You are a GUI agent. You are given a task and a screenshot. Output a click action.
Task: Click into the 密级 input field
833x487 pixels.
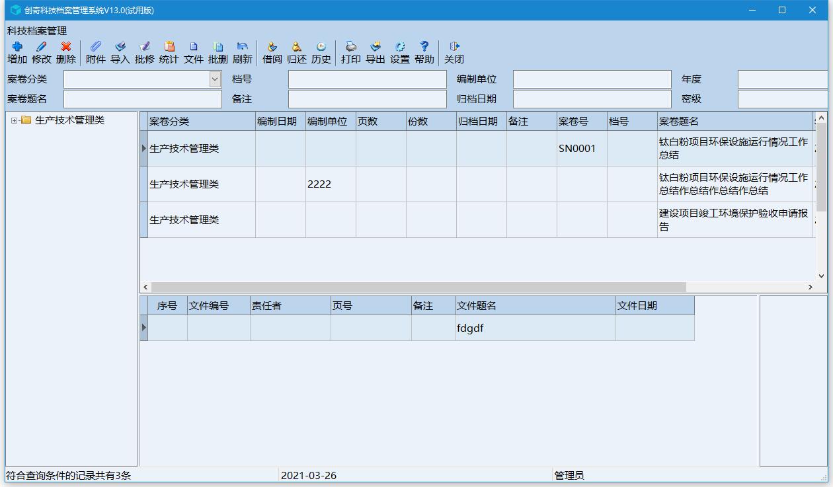[x=783, y=99]
